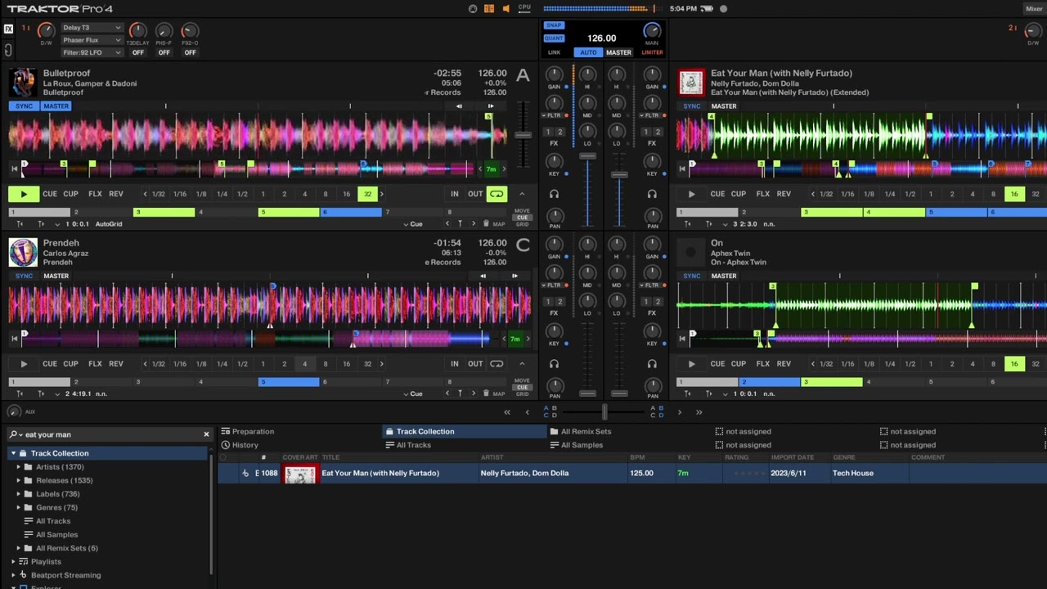Viewport: 1047px width, 589px height.
Task: Open the All Remix Sets favorite tab
Action: [x=581, y=431]
